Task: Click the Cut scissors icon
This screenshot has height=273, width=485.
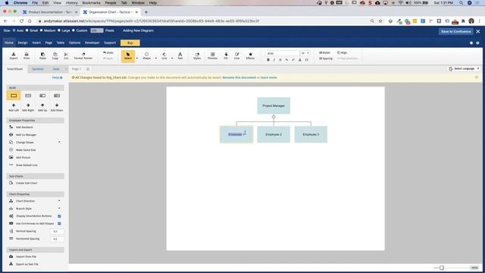Action: click(66, 55)
